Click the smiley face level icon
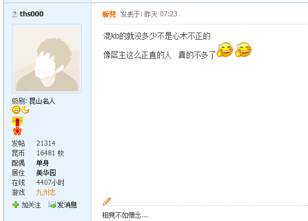308x221 pixels. coord(16,110)
